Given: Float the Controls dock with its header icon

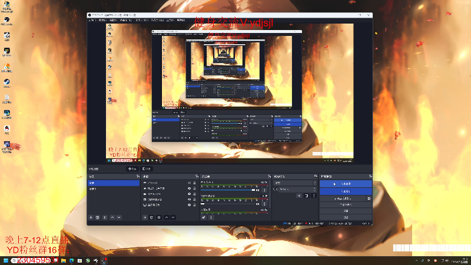Looking at the screenshot, I should 370,176.
